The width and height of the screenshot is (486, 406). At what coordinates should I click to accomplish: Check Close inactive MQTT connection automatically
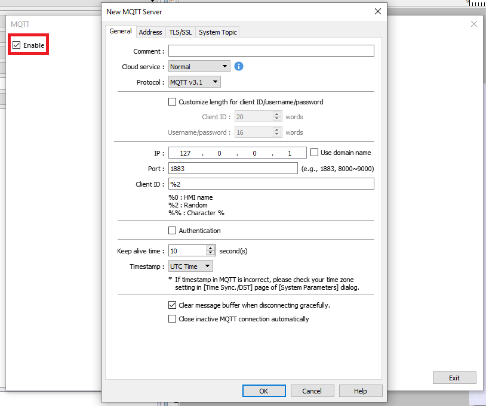point(172,319)
